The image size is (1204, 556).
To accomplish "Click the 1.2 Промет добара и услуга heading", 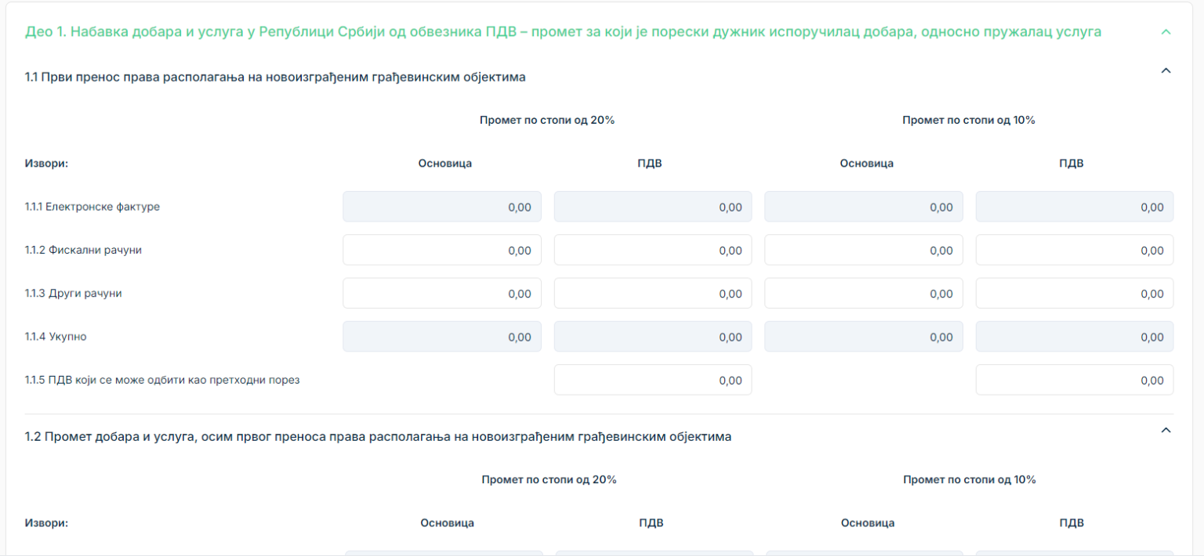I will point(378,436).
